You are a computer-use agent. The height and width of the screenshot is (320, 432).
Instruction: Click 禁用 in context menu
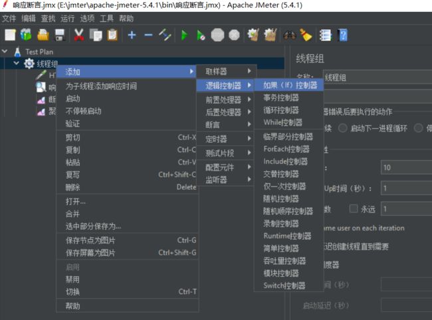[x=128, y=280]
